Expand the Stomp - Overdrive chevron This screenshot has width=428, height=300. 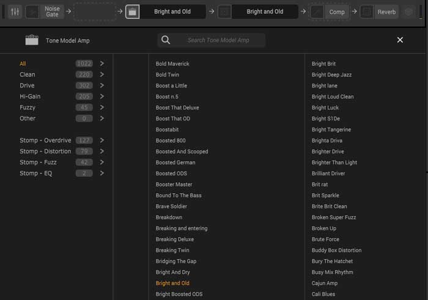[x=102, y=140]
